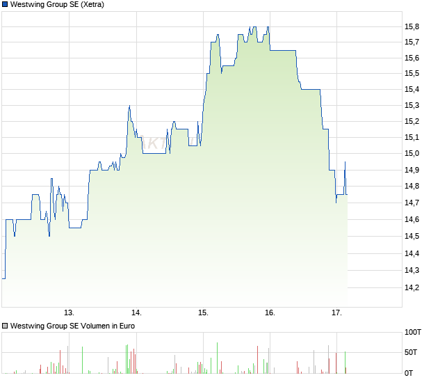Image resolution: width=431 pixels, height=380 pixels.
Task: Click the 14,4 price axis label
Action: 412,253
